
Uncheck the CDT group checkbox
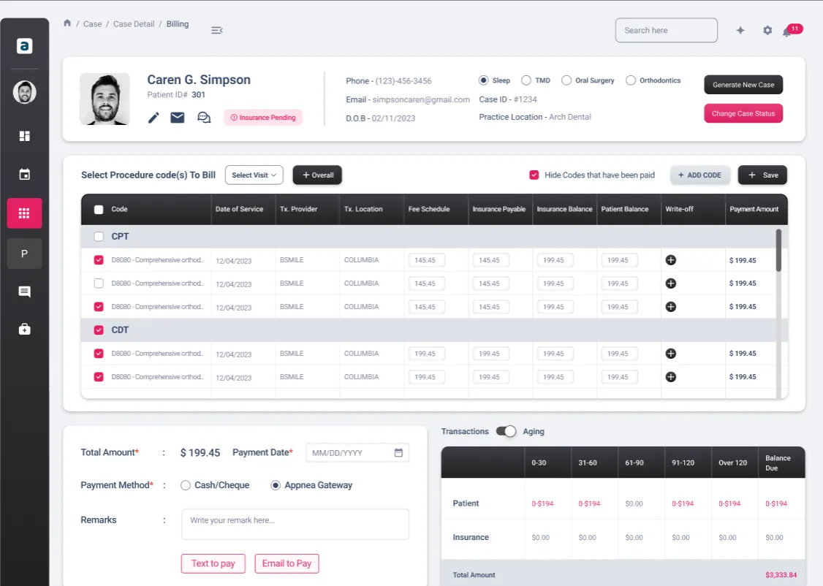click(99, 330)
